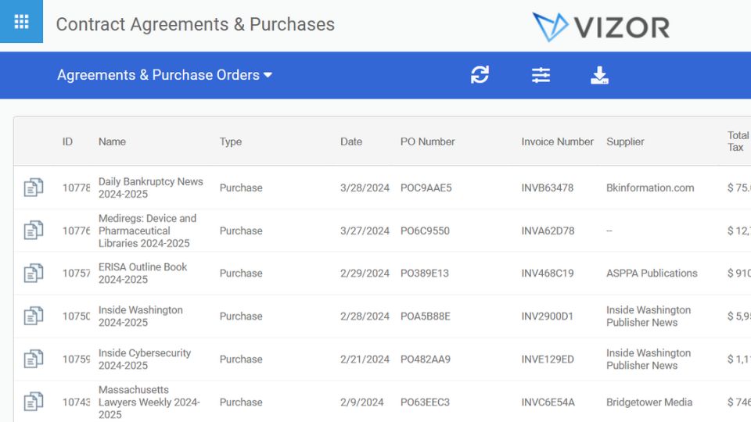
Task: Expand the Agreements & Purchase Orders dropdown
Action: (165, 75)
